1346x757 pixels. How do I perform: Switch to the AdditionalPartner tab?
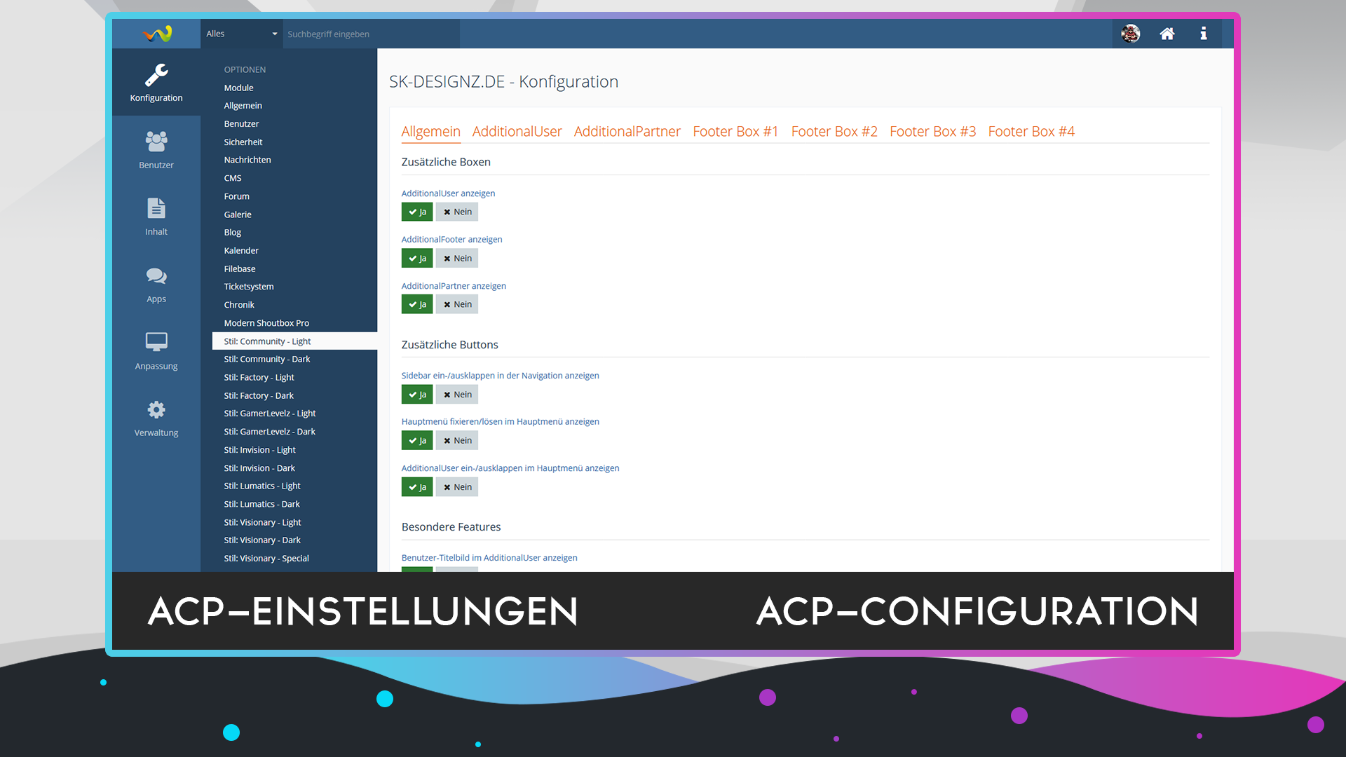(x=627, y=131)
